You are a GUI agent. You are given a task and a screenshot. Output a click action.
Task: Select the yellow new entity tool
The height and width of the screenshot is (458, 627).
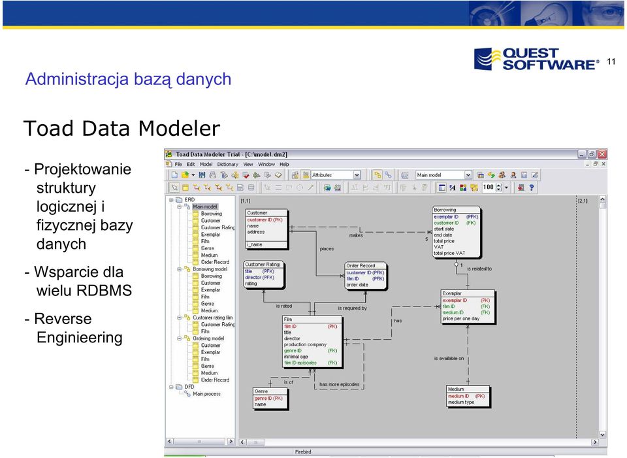(x=185, y=188)
